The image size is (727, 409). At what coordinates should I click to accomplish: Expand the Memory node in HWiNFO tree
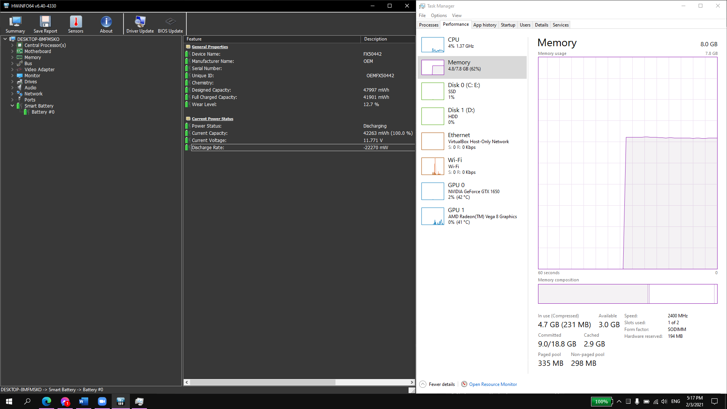point(12,57)
